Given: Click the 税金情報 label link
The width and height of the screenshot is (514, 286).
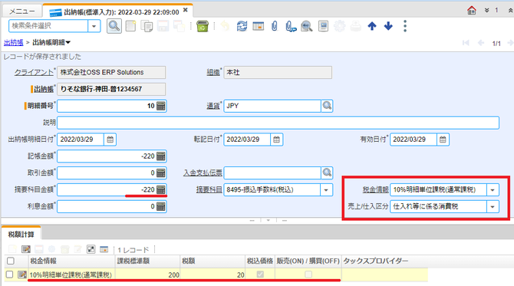Looking at the screenshot, I should [375, 189].
